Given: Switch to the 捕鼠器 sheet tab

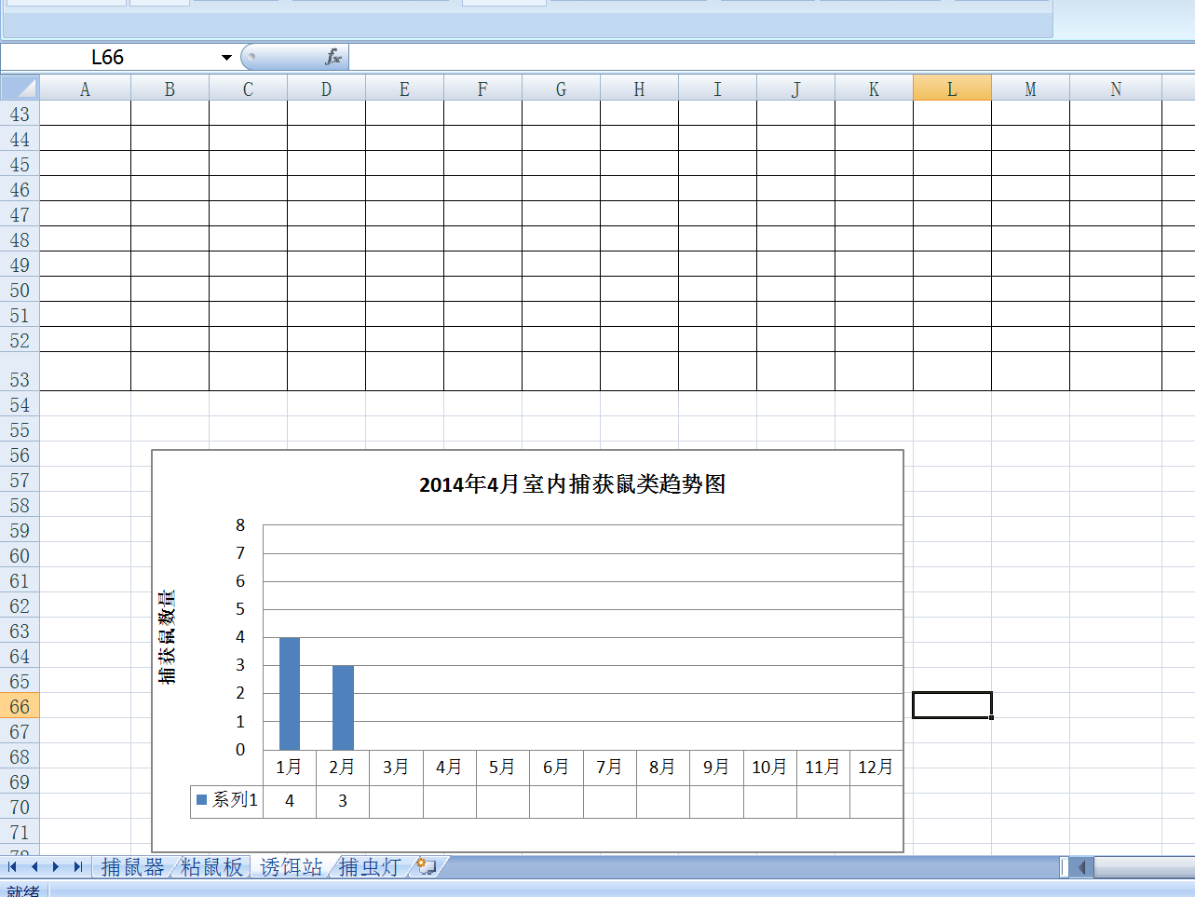Looking at the screenshot, I should click(x=132, y=867).
